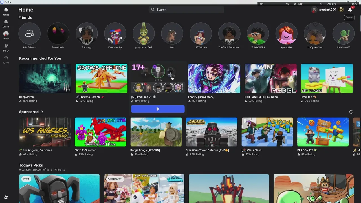Open the notifications bell
Screen dimensions: 361x203
[350, 10]
